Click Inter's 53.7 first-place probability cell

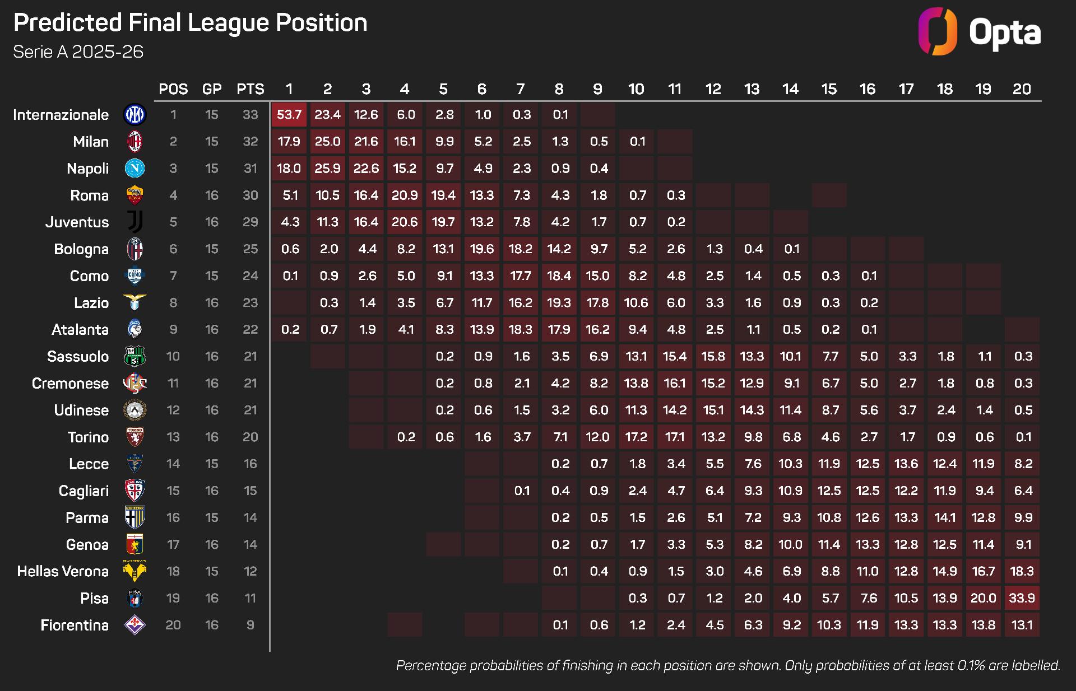click(289, 115)
